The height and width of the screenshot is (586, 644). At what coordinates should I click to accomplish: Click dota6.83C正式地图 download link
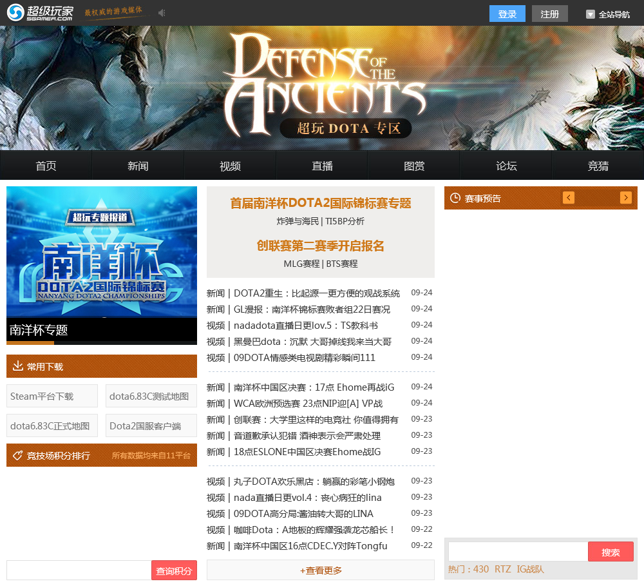pos(52,425)
